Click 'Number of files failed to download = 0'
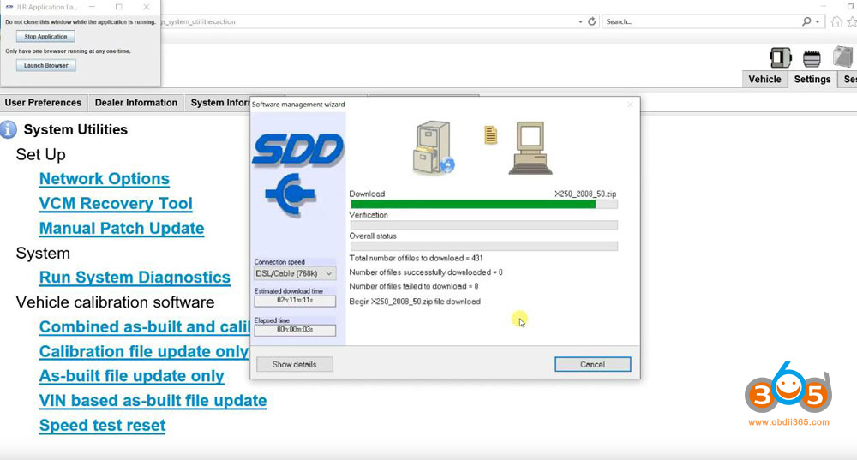 coord(414,286)
